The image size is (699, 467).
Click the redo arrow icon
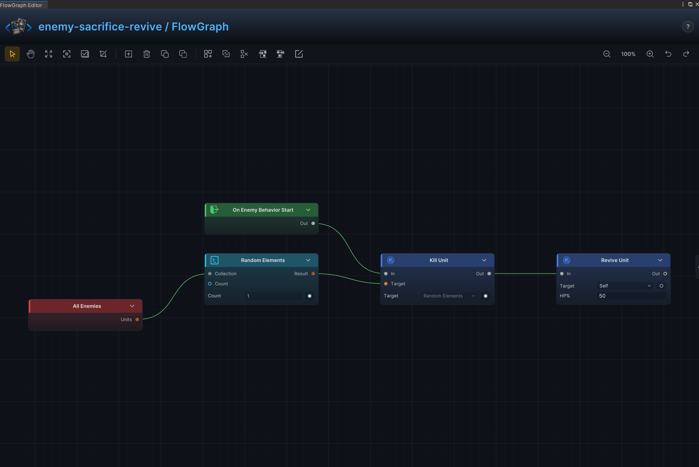point(686,54)
